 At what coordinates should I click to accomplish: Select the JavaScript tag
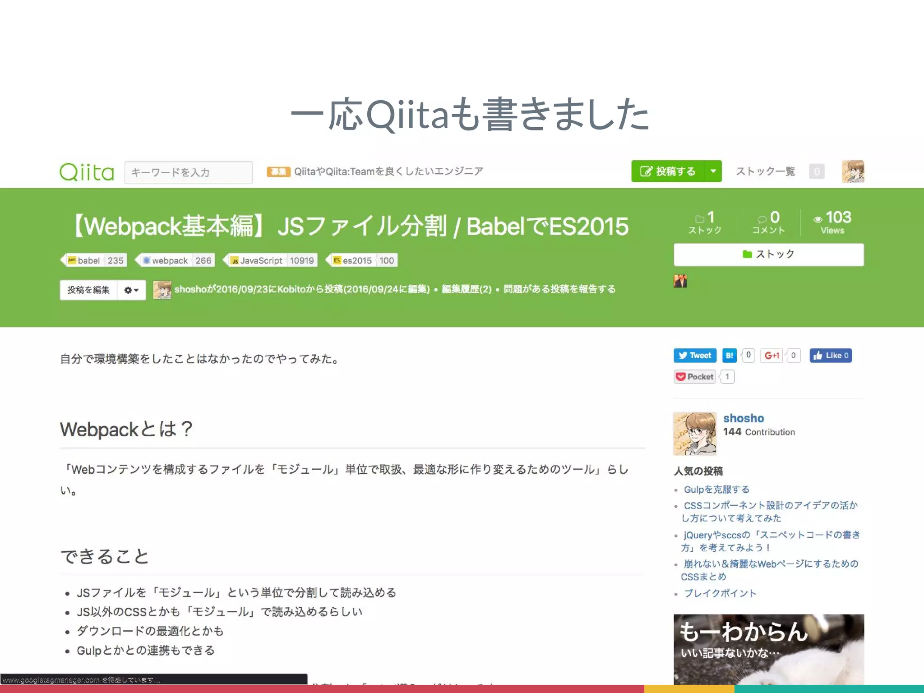coord(261,260)
